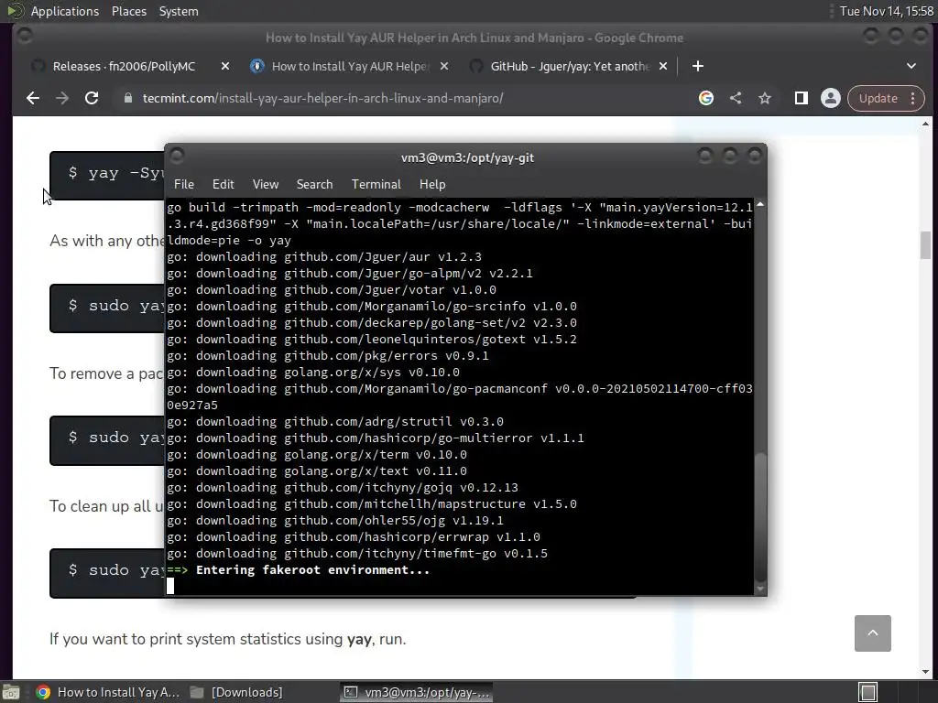Image resolution: width=938 pixels, height=703 pixels.
Task: Go back in Chrome
Action: pos(33,98)
